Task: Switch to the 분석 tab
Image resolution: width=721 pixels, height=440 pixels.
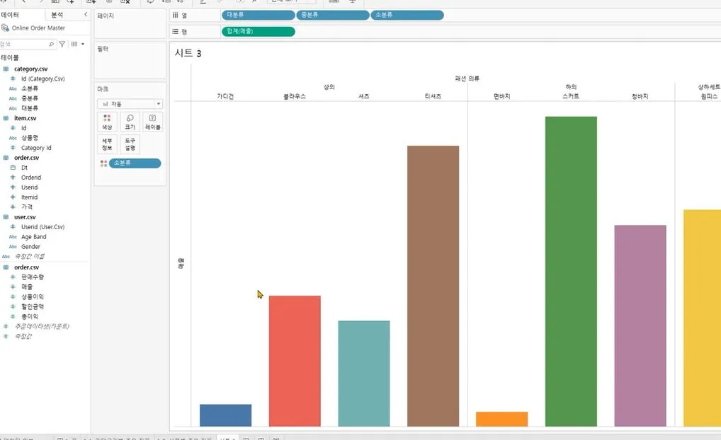Action: 57,15
